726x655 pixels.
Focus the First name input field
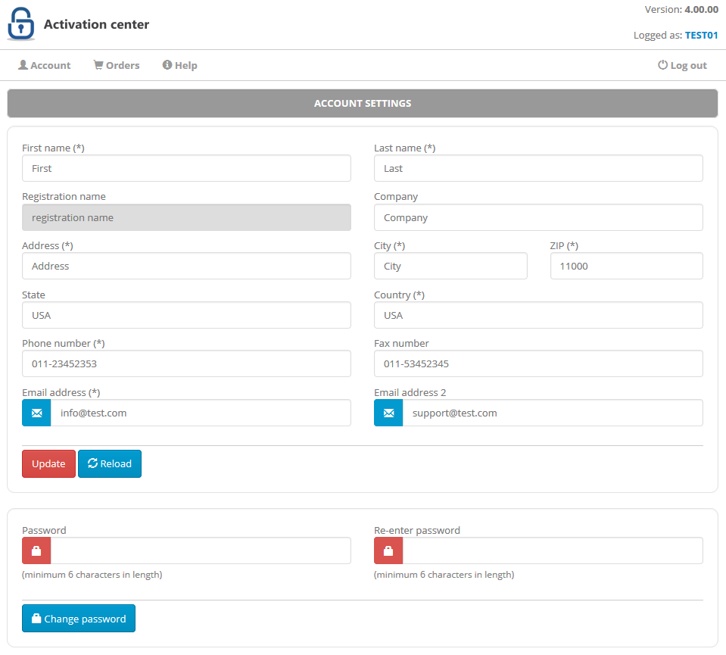(x=186, y=168)
